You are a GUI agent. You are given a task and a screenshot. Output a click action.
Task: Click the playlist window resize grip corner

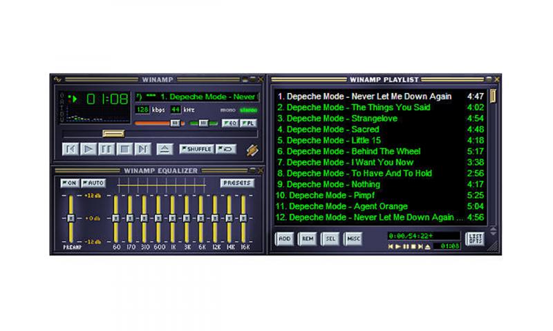[x=494, y=246]
